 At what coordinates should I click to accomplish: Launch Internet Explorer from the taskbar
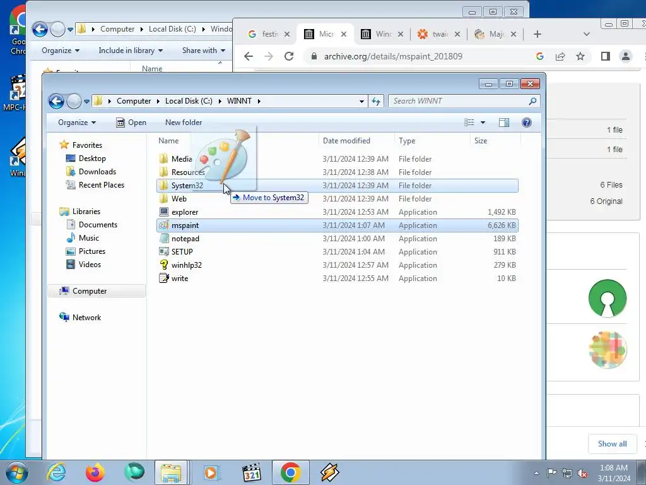click(56, 472)
